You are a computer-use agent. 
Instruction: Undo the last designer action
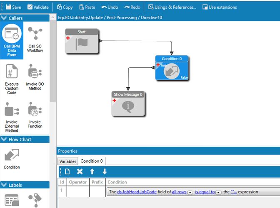[x=110, y=7]
